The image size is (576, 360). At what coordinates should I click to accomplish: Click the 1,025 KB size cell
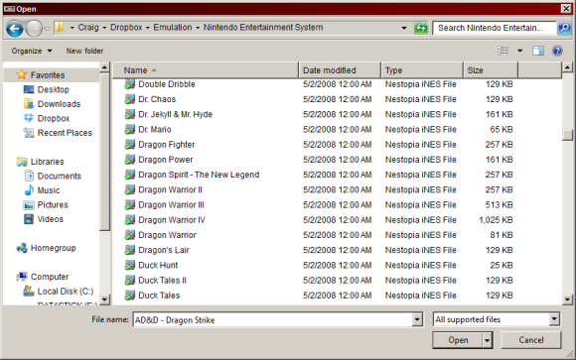[496, 220]
